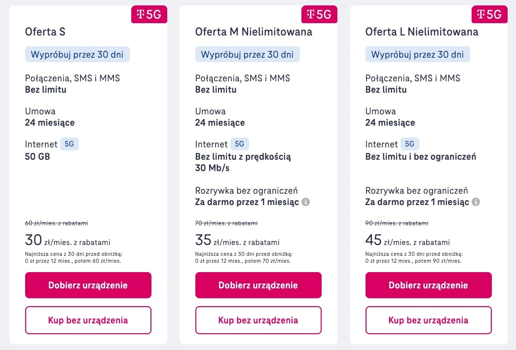Click the 5G Internet tag in Oferta M
Viewport: 516px width, 350px height.
point(240,144)
